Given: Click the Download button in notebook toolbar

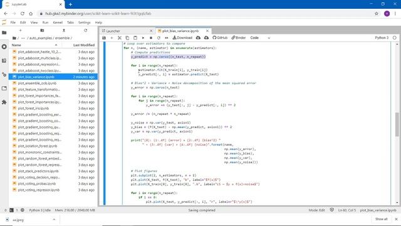Looking at the screenshot, I should 182,38.
